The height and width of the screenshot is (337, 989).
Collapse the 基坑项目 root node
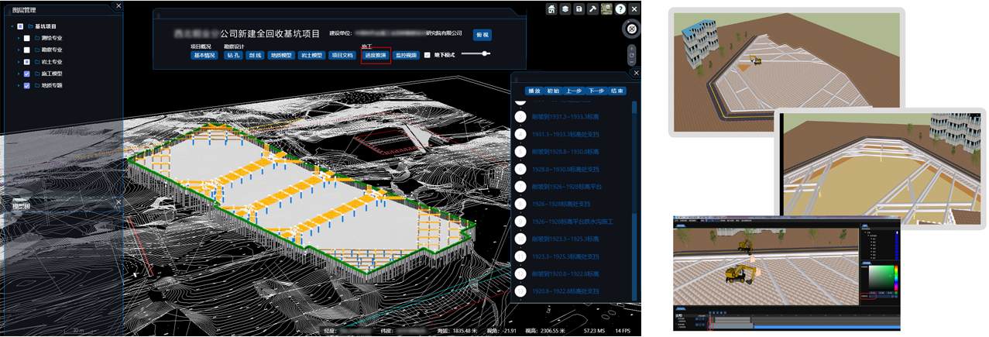[11, 26]
